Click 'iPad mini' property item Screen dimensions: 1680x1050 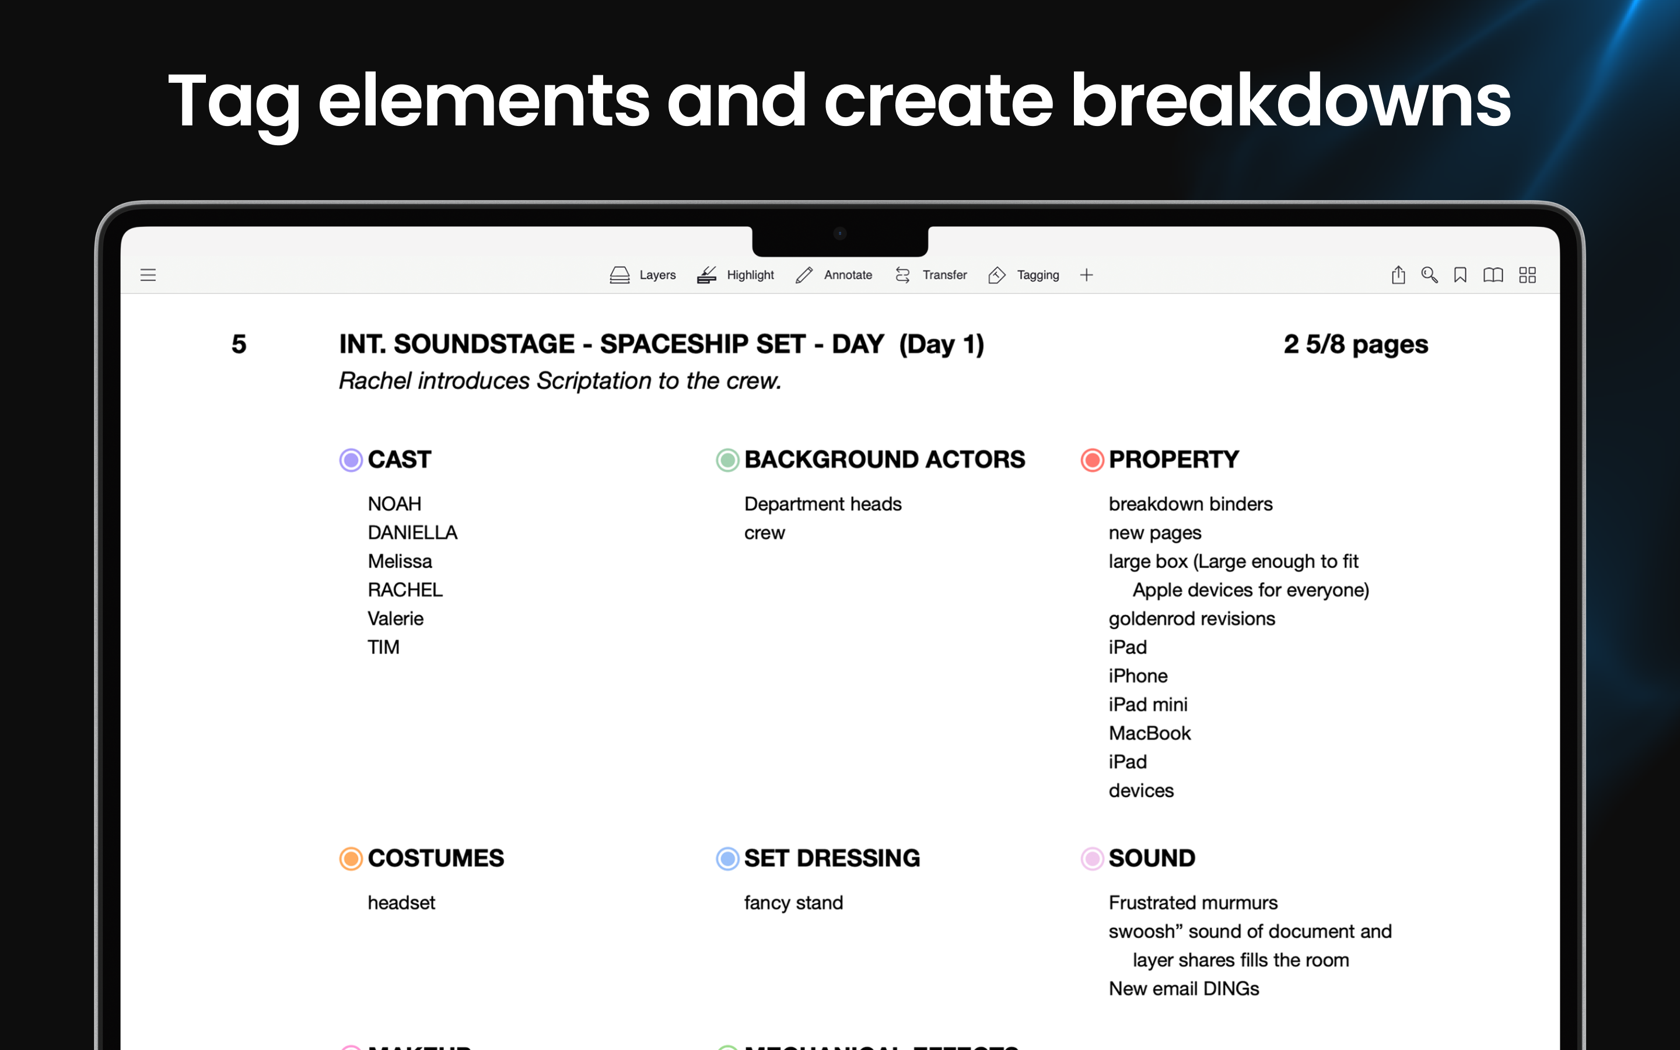[x=1147, y=704]
